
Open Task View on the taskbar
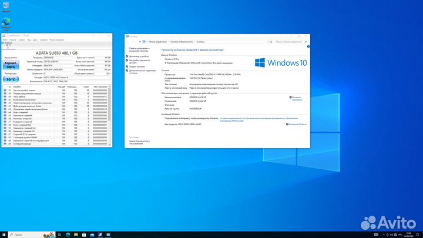pyautogui.click(x=59, y=234)
